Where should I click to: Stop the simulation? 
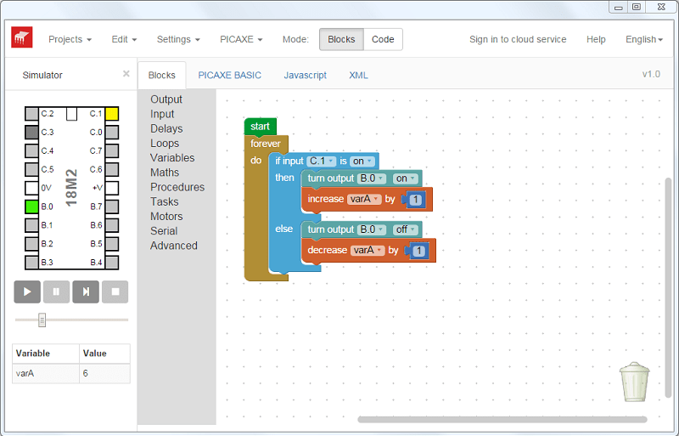pos(115,292)
